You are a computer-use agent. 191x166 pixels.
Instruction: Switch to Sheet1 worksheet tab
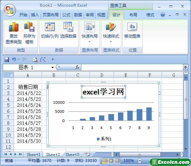click(x=33, y=154)
